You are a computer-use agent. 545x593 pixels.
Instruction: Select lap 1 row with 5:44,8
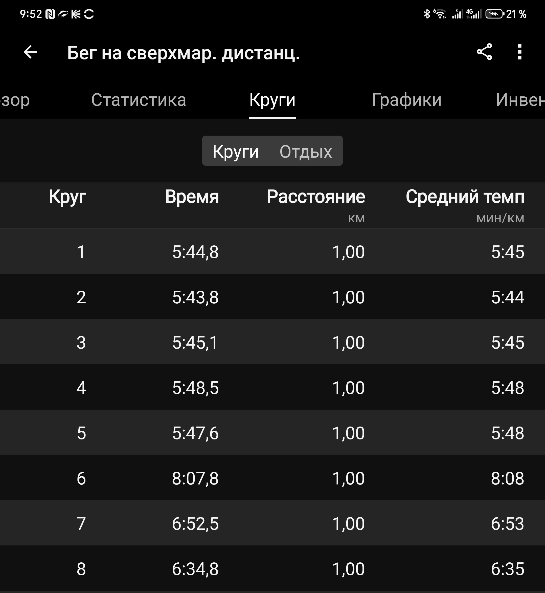(272, 252)
